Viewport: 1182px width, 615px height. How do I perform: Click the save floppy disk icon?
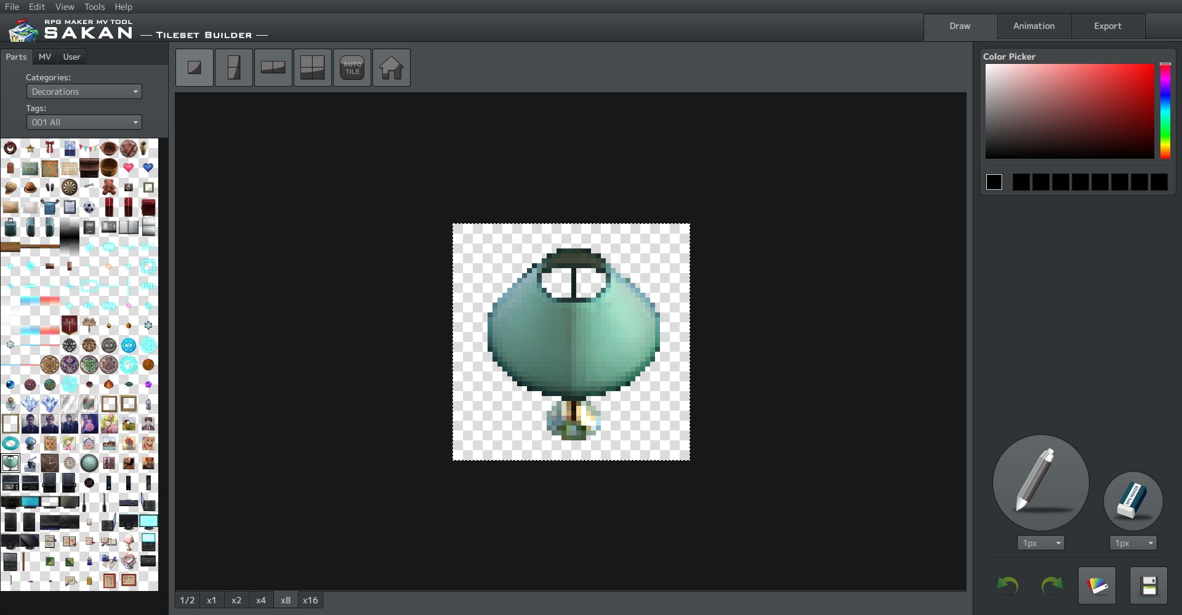coord(1149,585)
